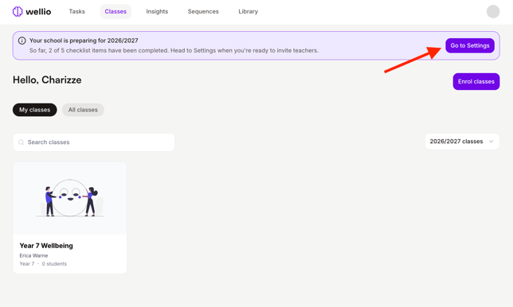Open the Year 7 Wellbeing class thumbnail

tap(69, 198)
